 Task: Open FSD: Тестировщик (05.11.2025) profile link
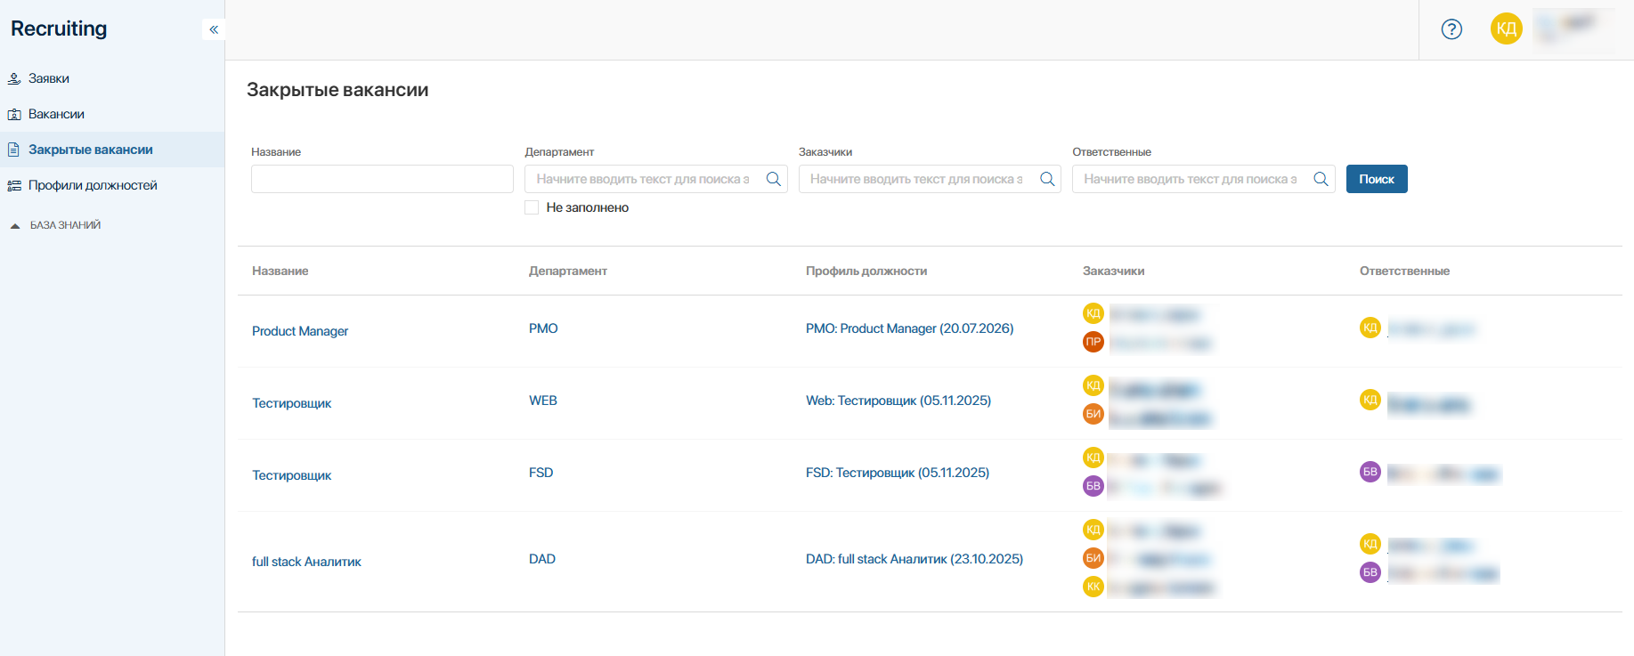898,473
